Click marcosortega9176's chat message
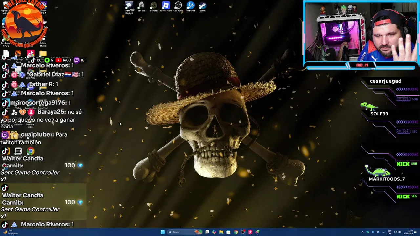 tap(36, 103)
